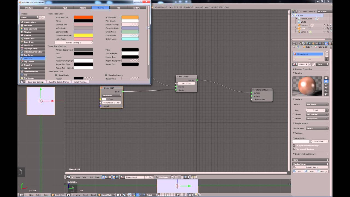The height and width of the screenshot is (197, 350).
Task: Edit Pass Index value field
Action: pos(320,141)
